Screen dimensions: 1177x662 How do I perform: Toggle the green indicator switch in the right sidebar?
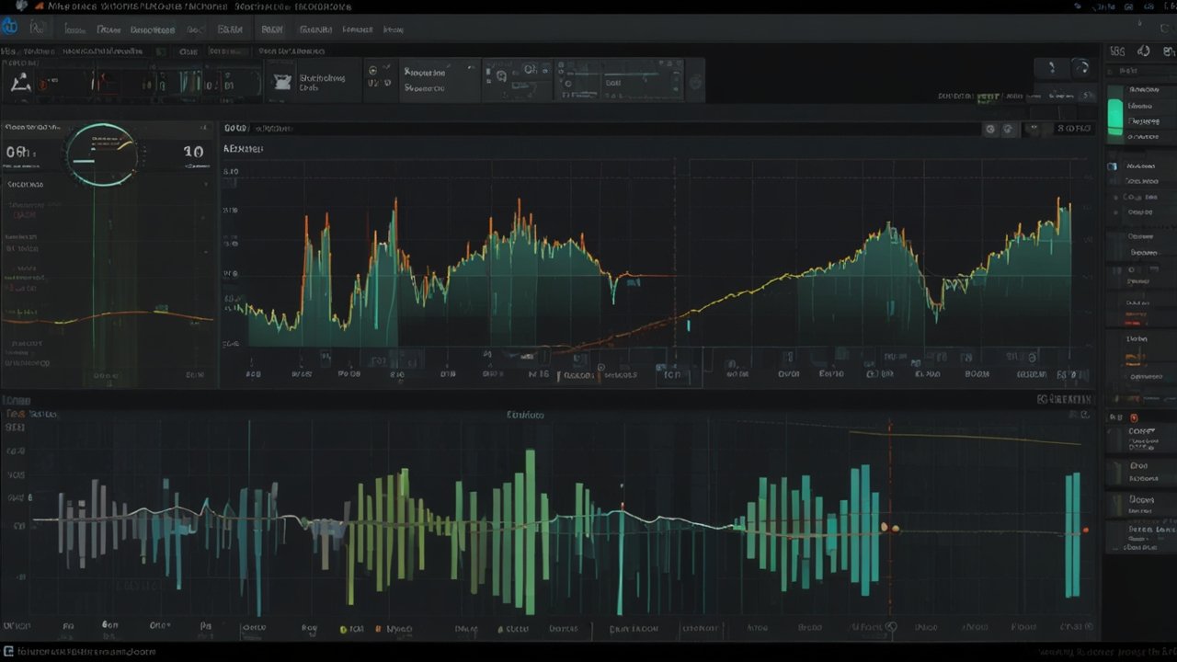[x=1114, y=110]
